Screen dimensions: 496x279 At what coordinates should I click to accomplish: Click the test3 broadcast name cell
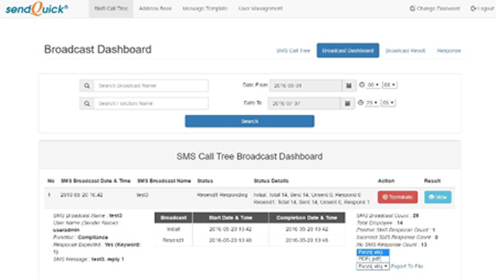(x=143, y=195)
